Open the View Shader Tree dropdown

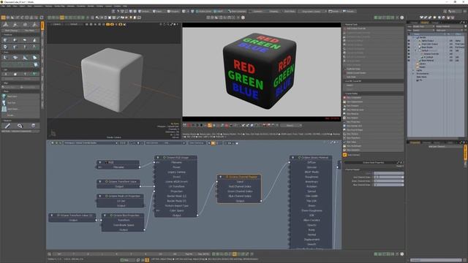click(x=423, y=26)
